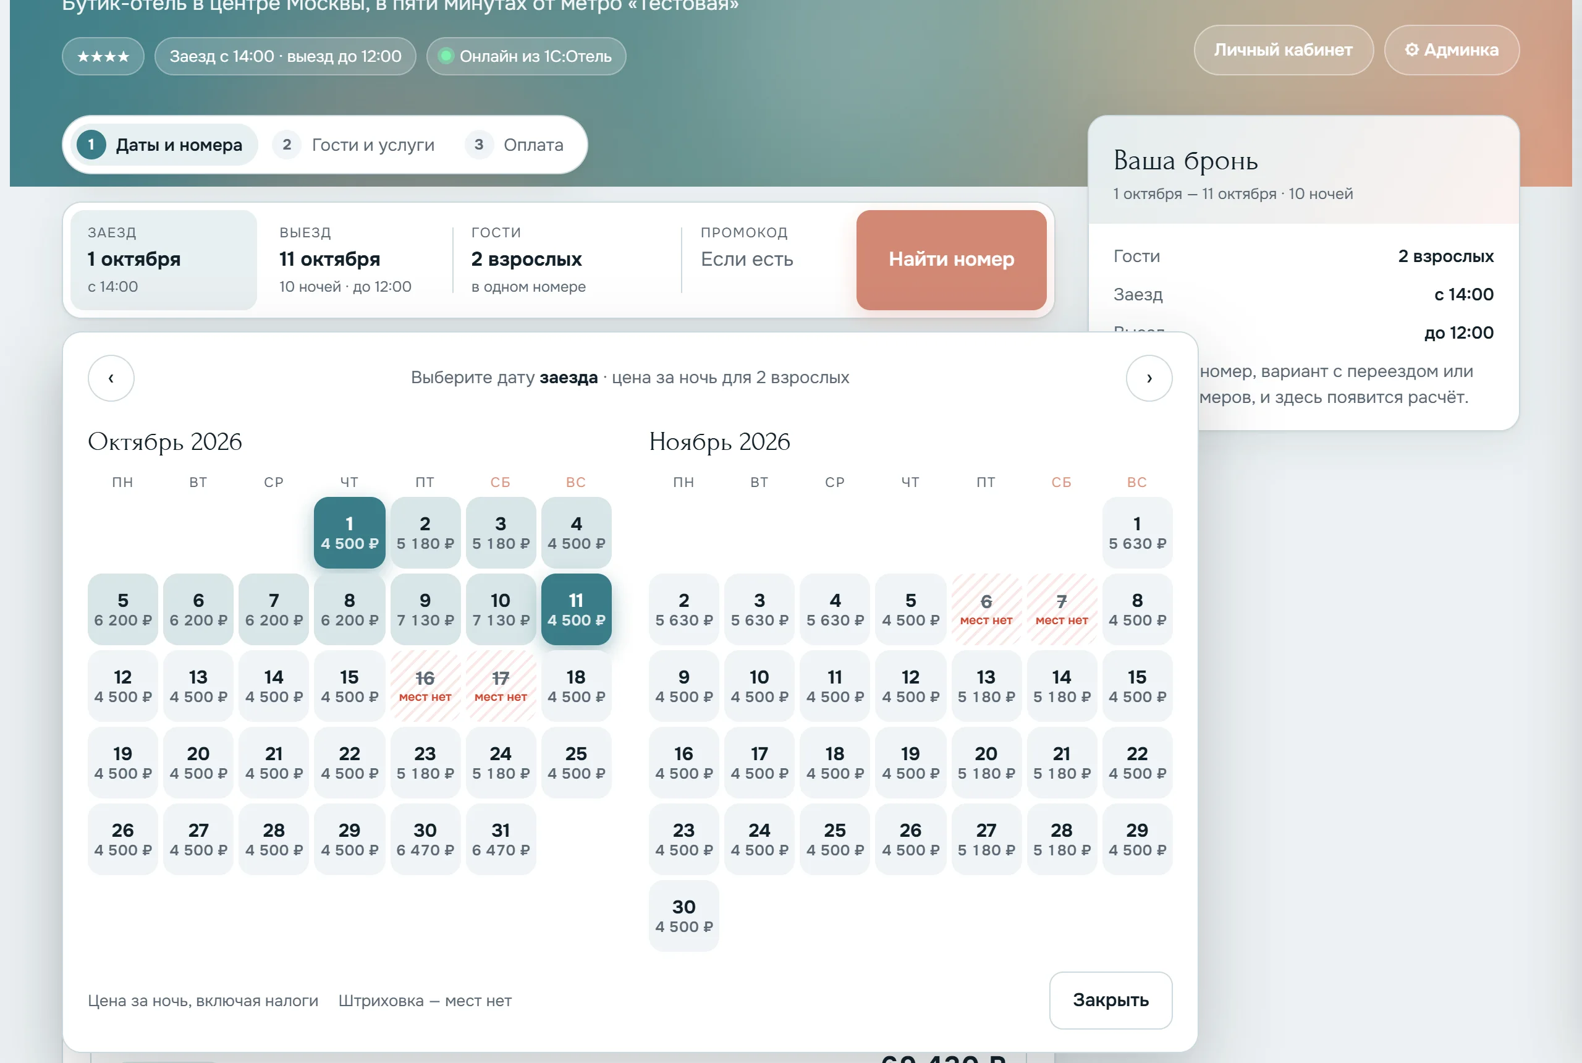Expand the Гости 2 взрослых selector
The width and height of the screenshot is (1582, 1063).
(567, 260)
